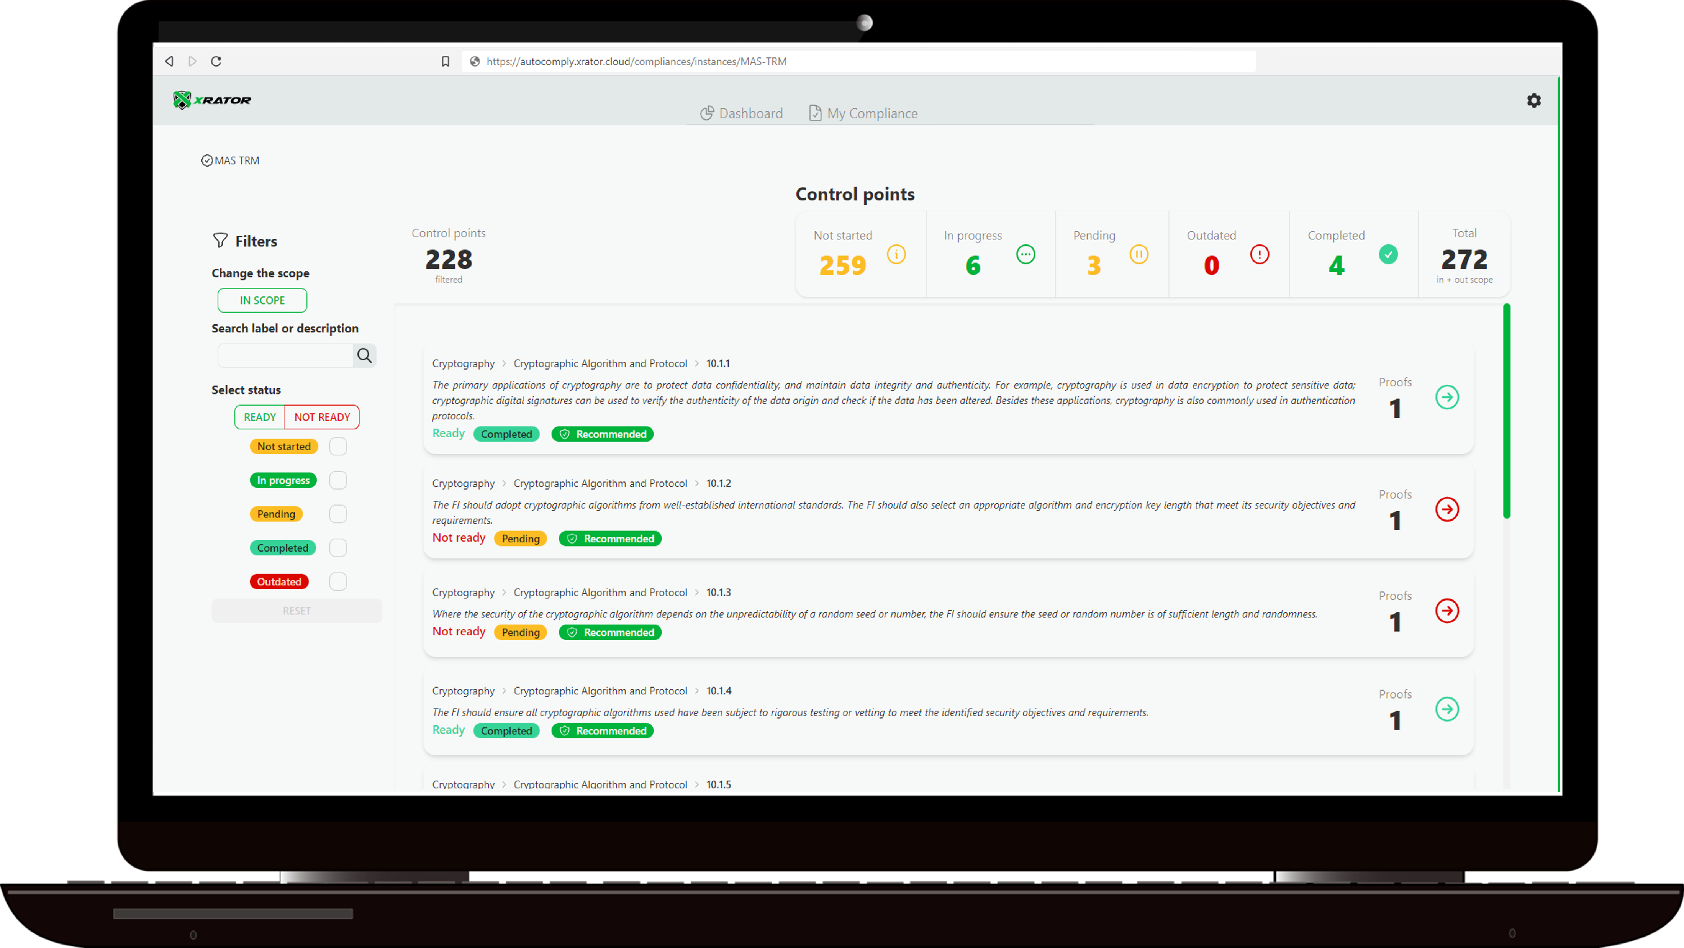Expand the Cryptography breadcrumb chevron on 10.1.3
1684x948 pixels.
point(503,592)
